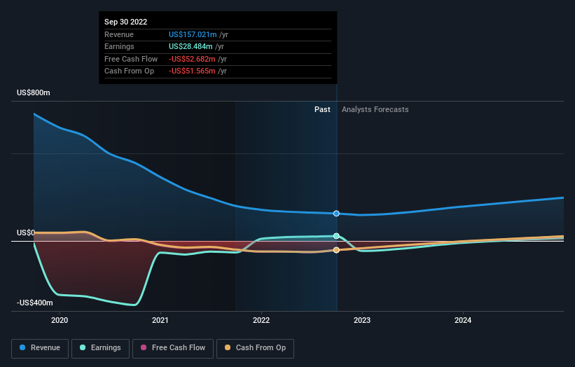The width and height of the screenshot is (575, 367).
Task: Click the -US$52.682m free cash flow value
Action: (192, 59)
